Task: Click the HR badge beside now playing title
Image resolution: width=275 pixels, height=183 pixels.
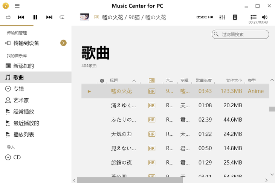Action: point(96,17)
